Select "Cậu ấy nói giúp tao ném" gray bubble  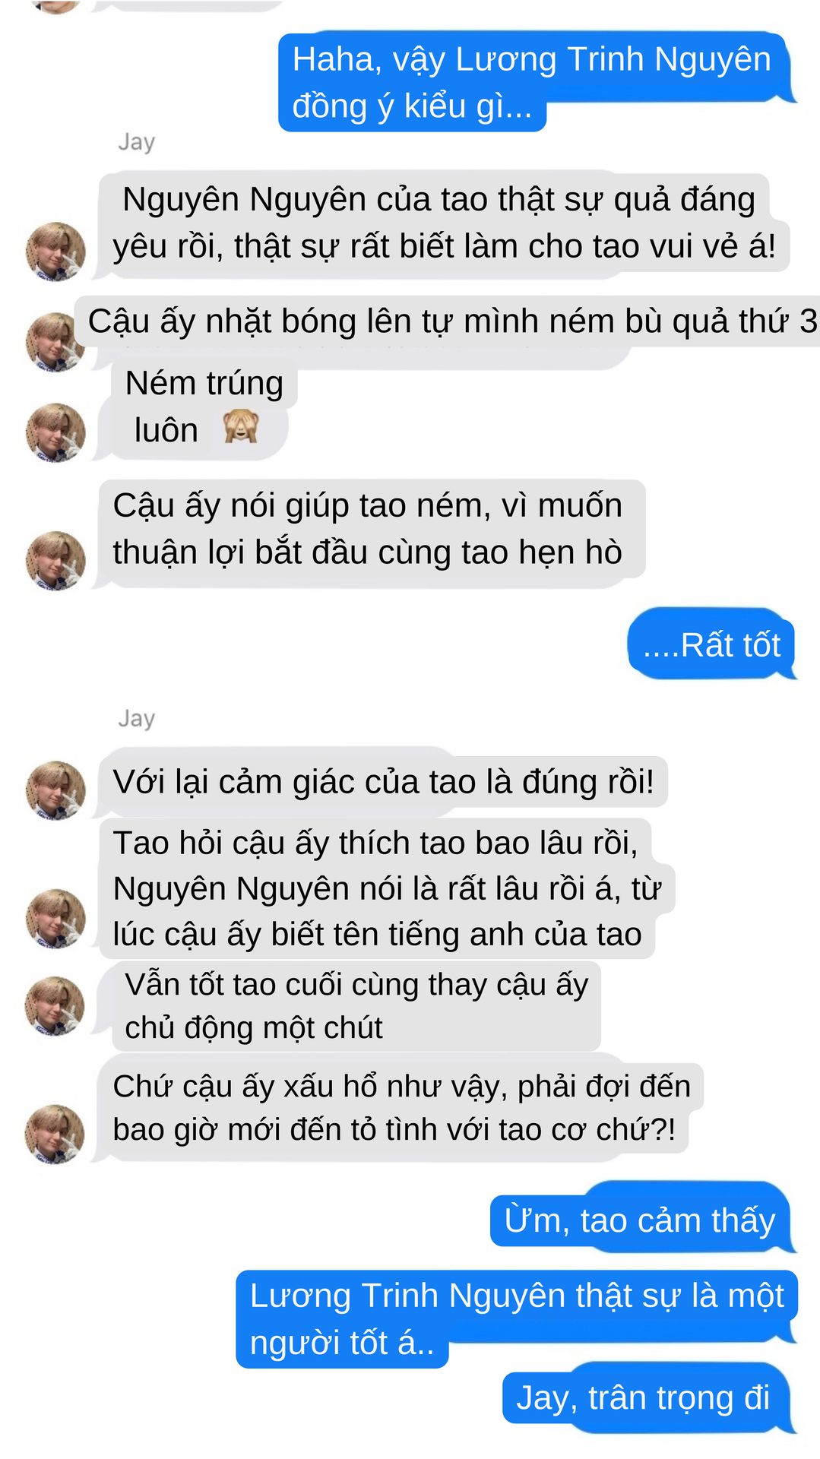[371, 533]
